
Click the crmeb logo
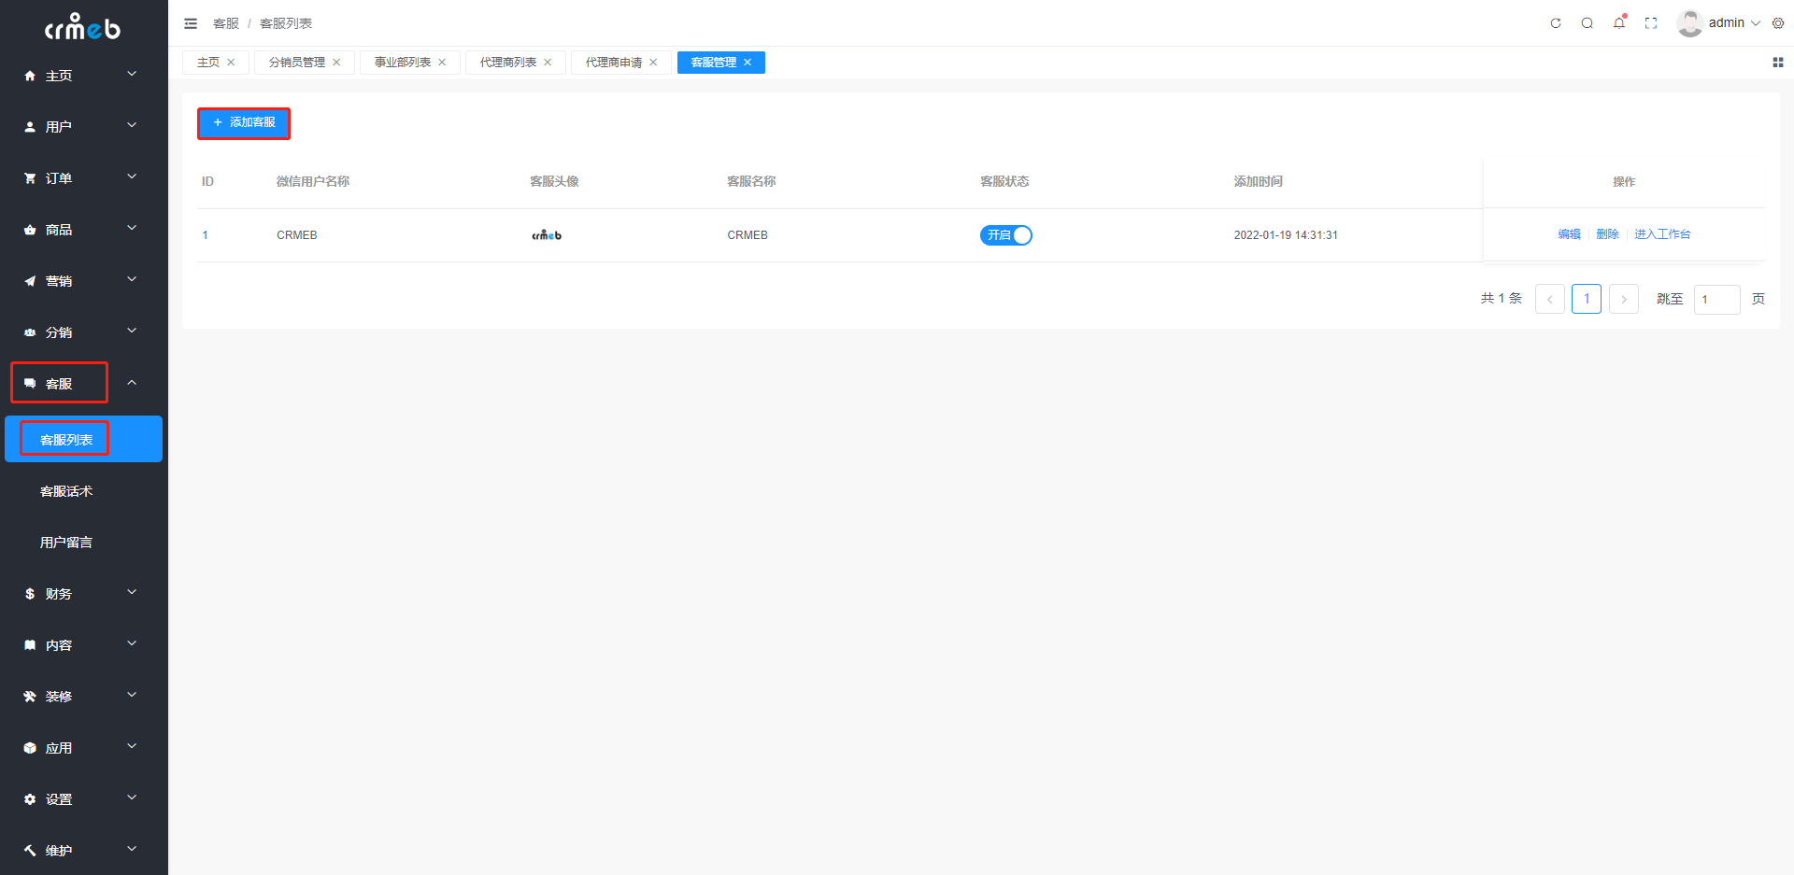pos(83,26)
